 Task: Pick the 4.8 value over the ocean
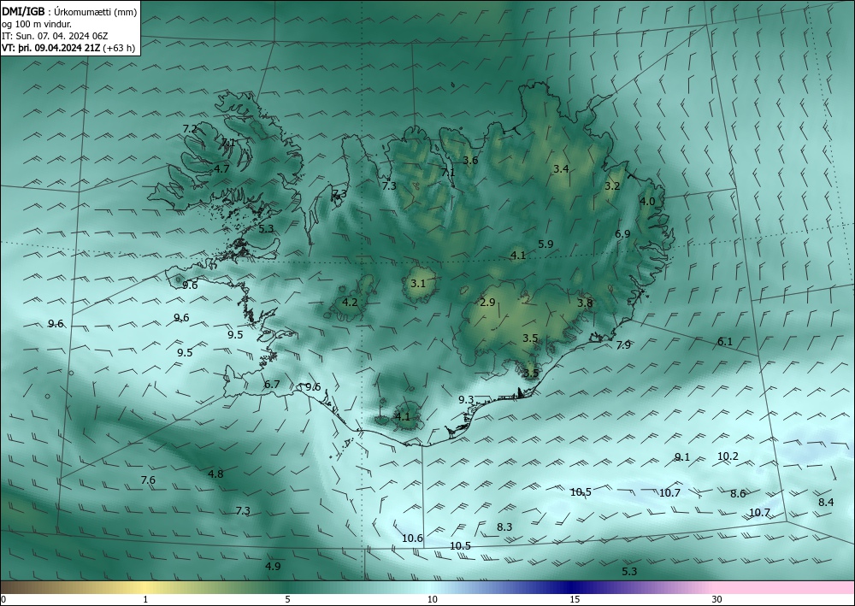216,474
